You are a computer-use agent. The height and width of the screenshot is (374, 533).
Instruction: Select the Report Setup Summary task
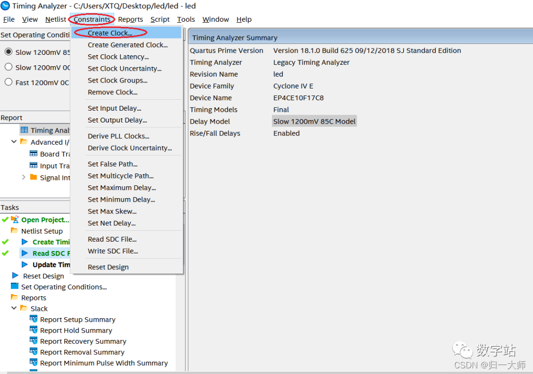tap(77, 320)
